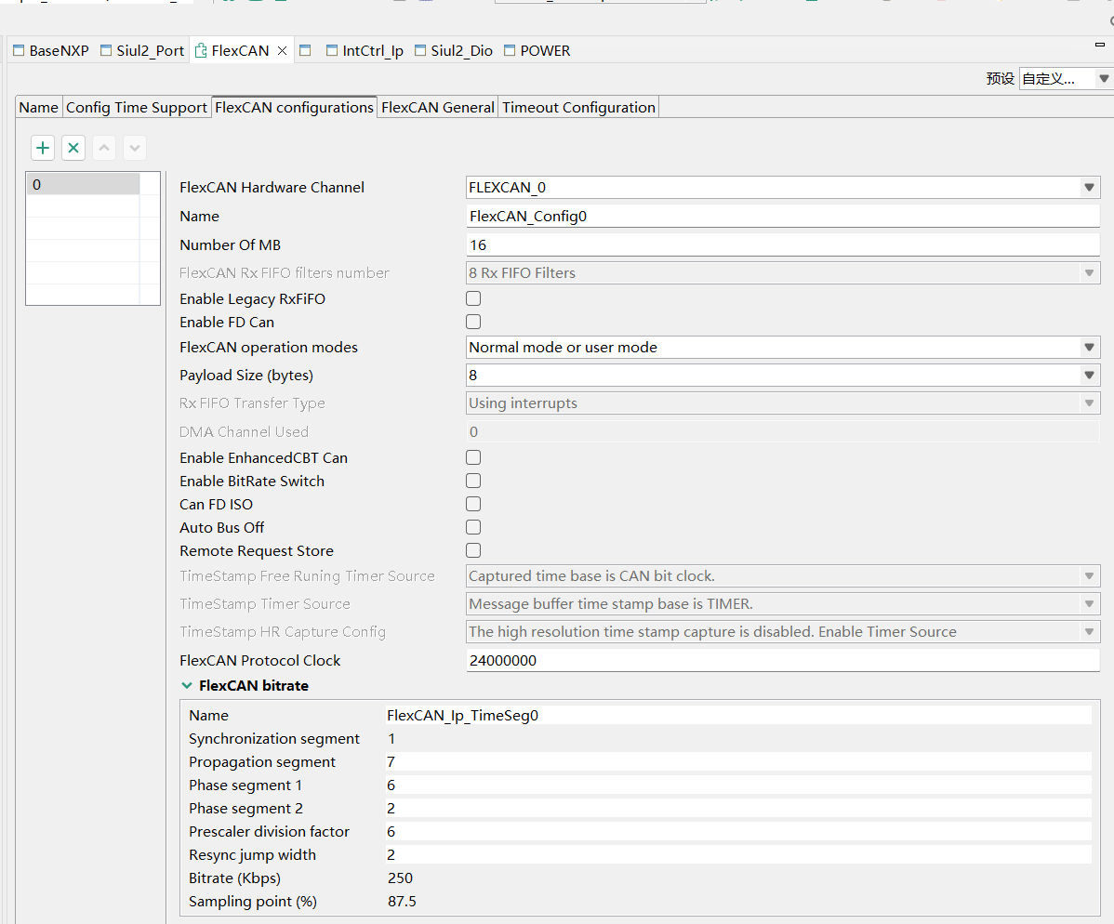
Task: Select configuration entry 0 in the list
Action: click(x=83, y=185)
